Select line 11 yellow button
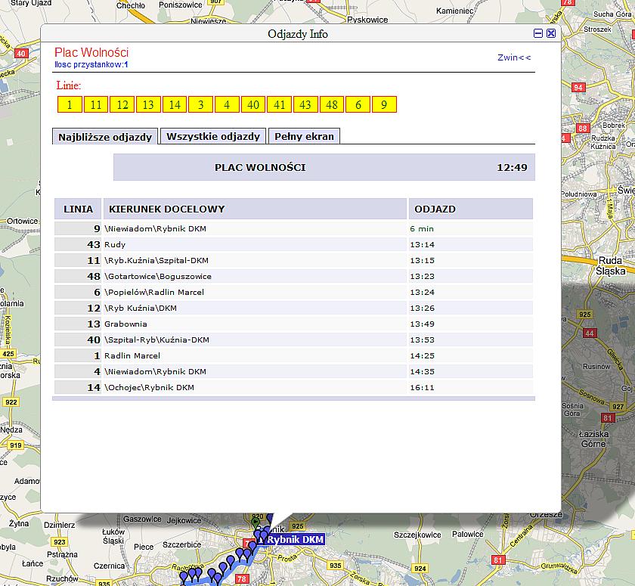Viewport: 635px width, 586px height. coord(96,104)
